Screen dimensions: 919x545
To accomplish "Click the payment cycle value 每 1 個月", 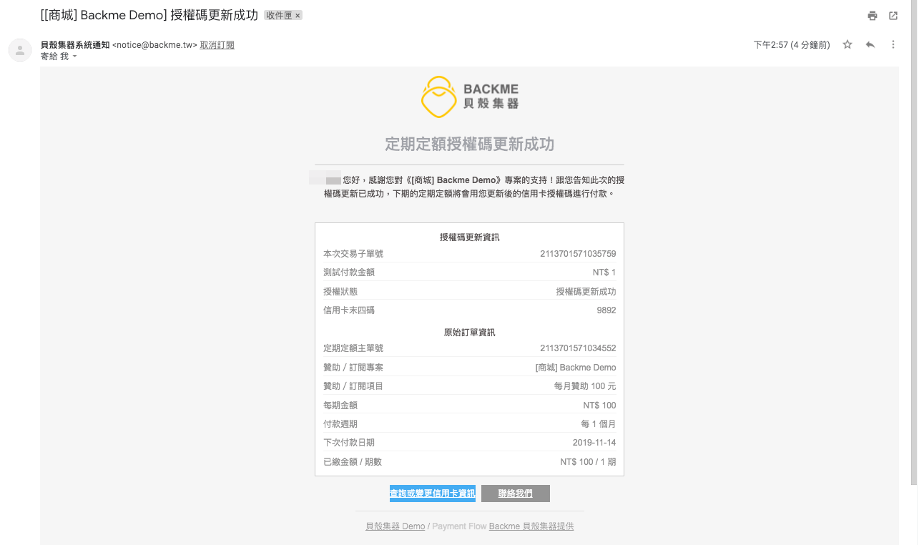I will 599,424.
